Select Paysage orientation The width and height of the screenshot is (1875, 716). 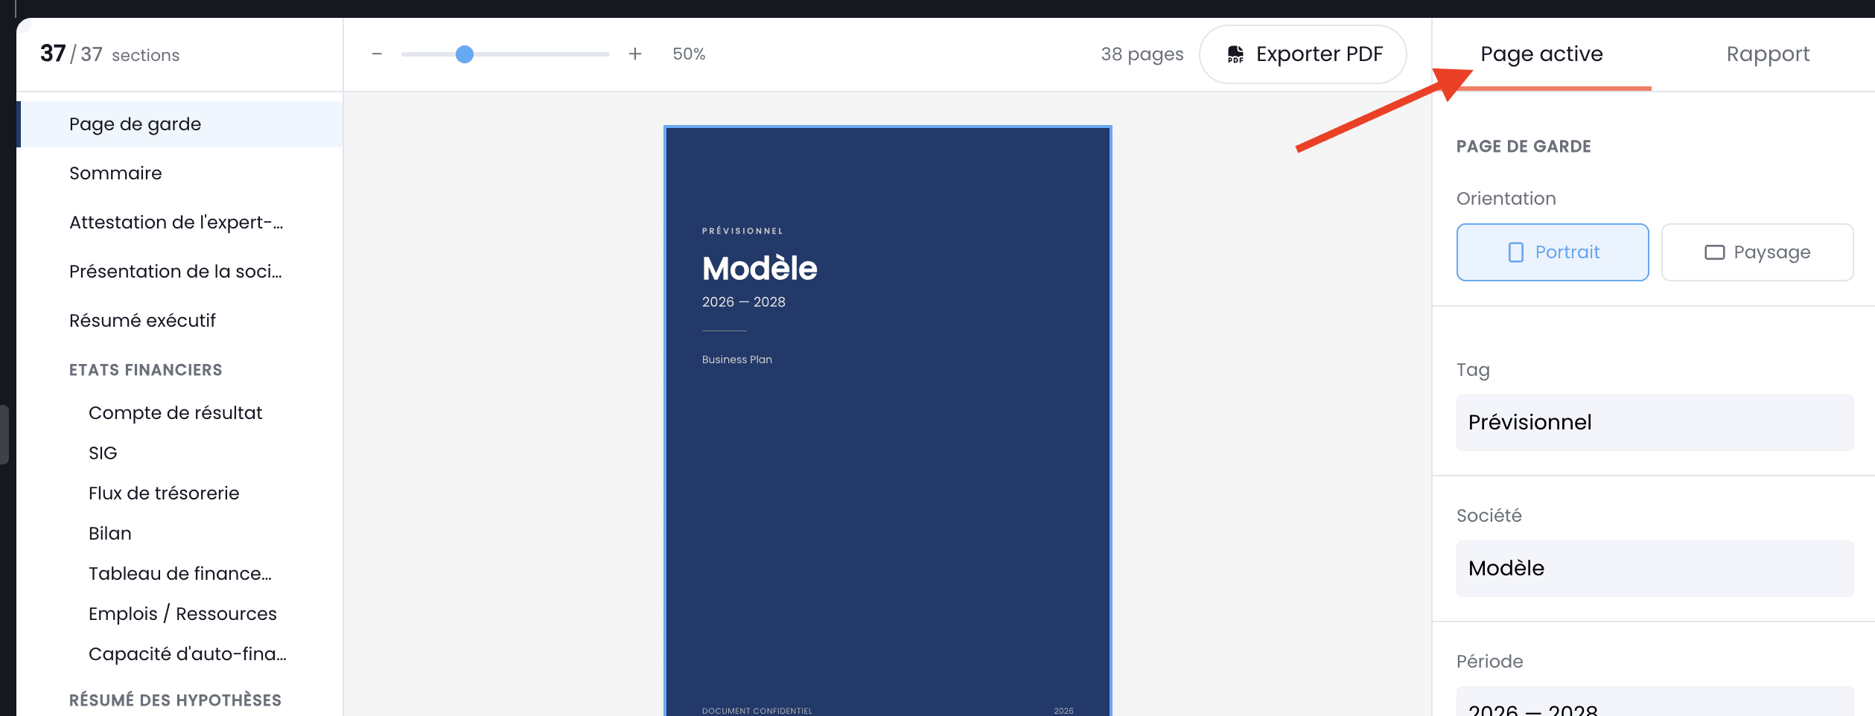click(1757, 252)
